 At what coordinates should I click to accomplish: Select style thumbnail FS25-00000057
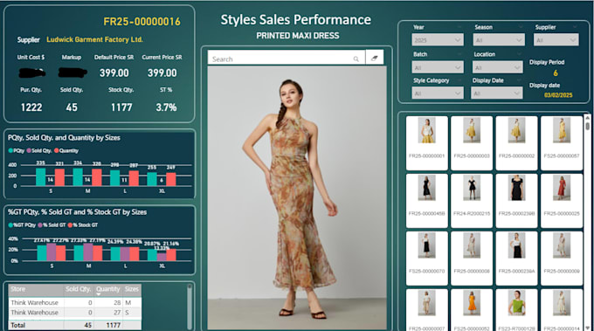(x=562, y=142)
